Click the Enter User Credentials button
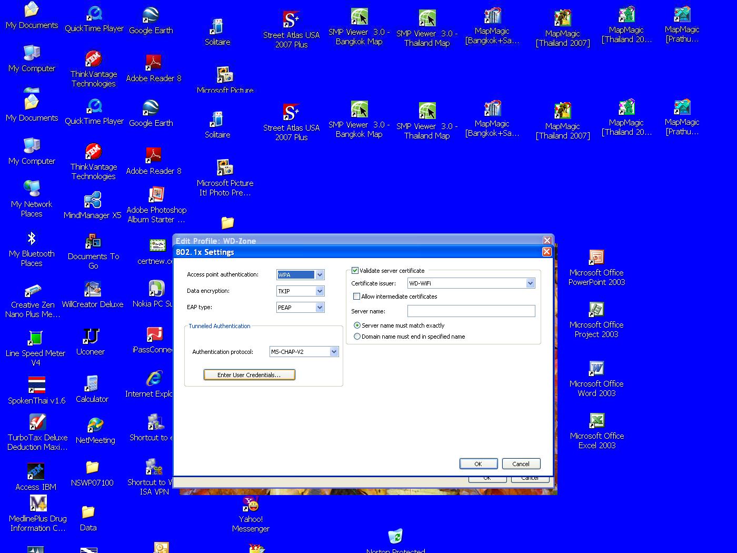 pyautogui.click(x=249, y=375)
